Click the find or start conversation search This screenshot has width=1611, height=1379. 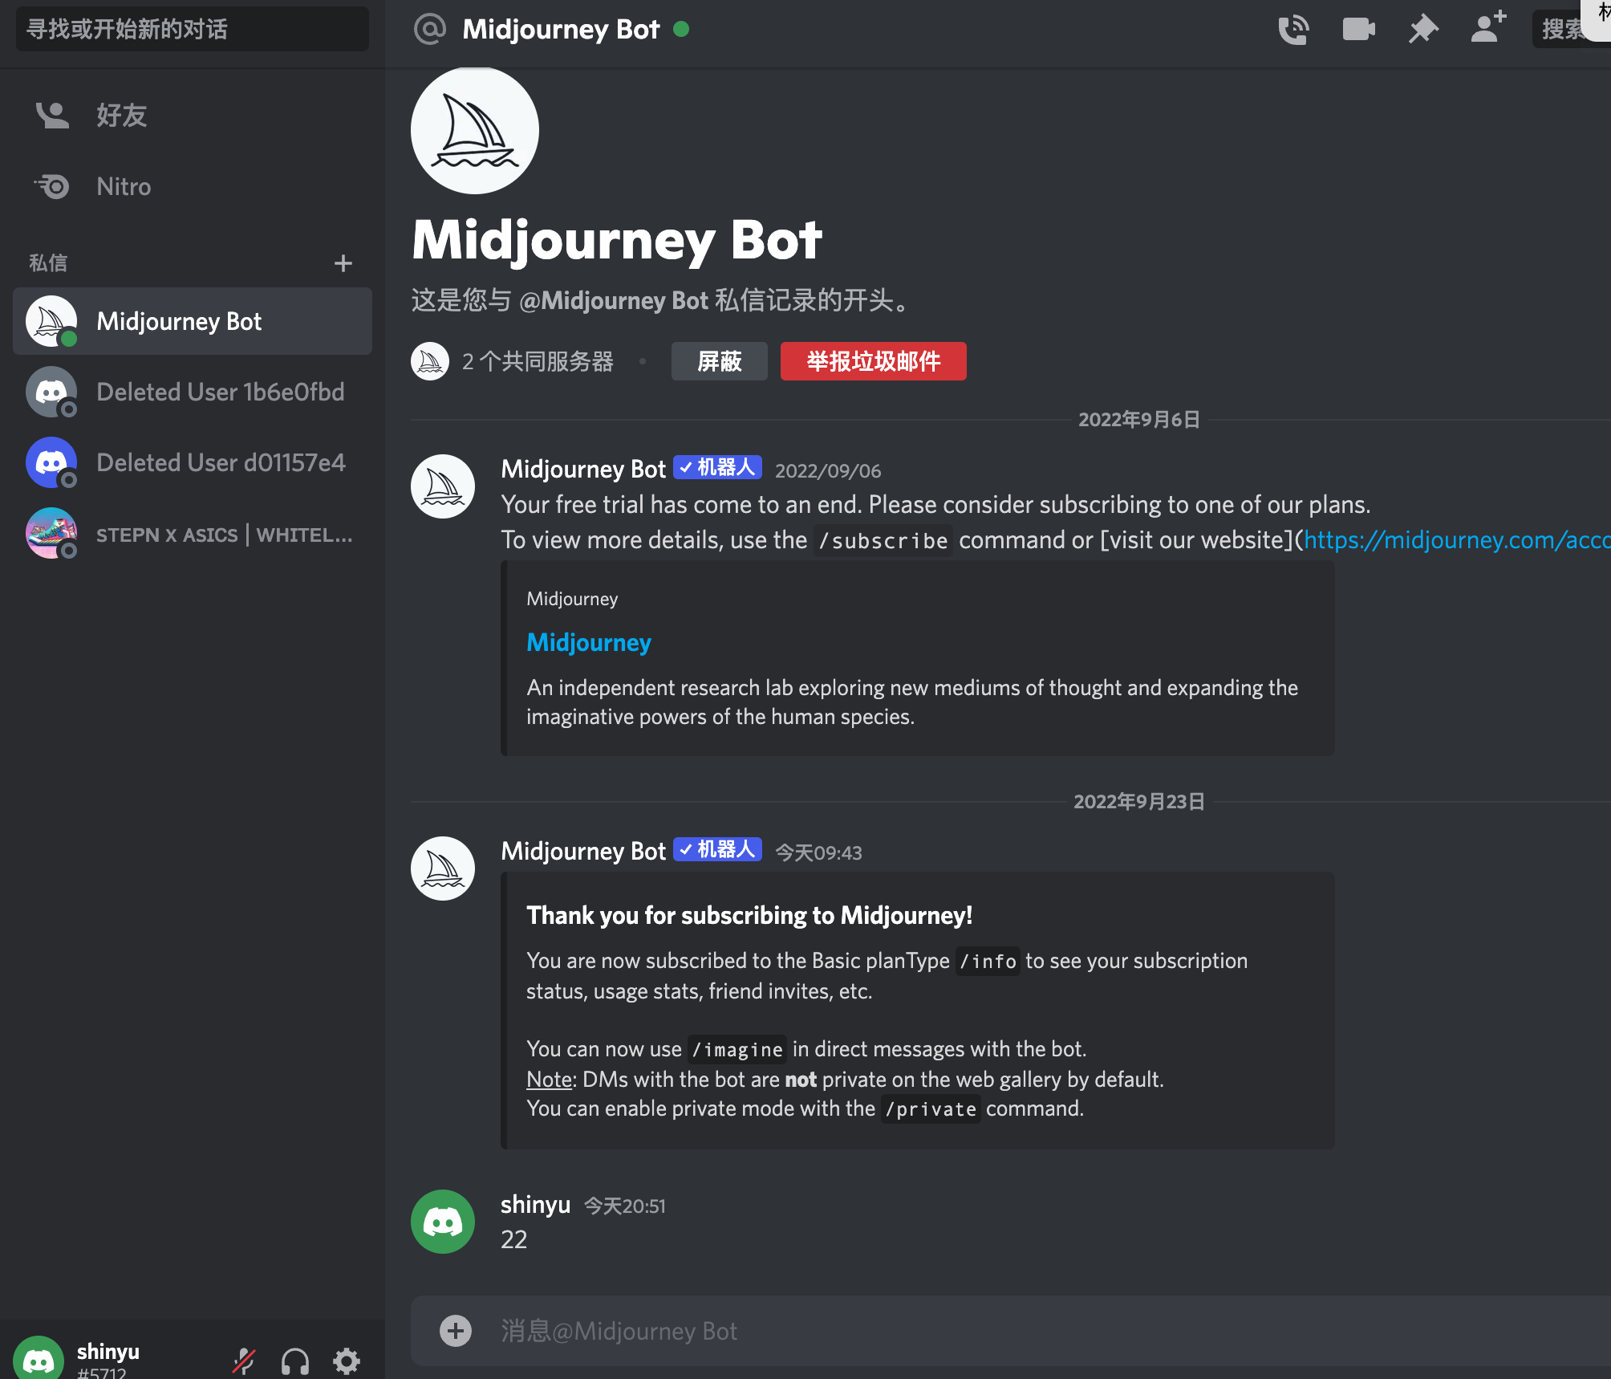pyautogui.click(x=193, y=29)
